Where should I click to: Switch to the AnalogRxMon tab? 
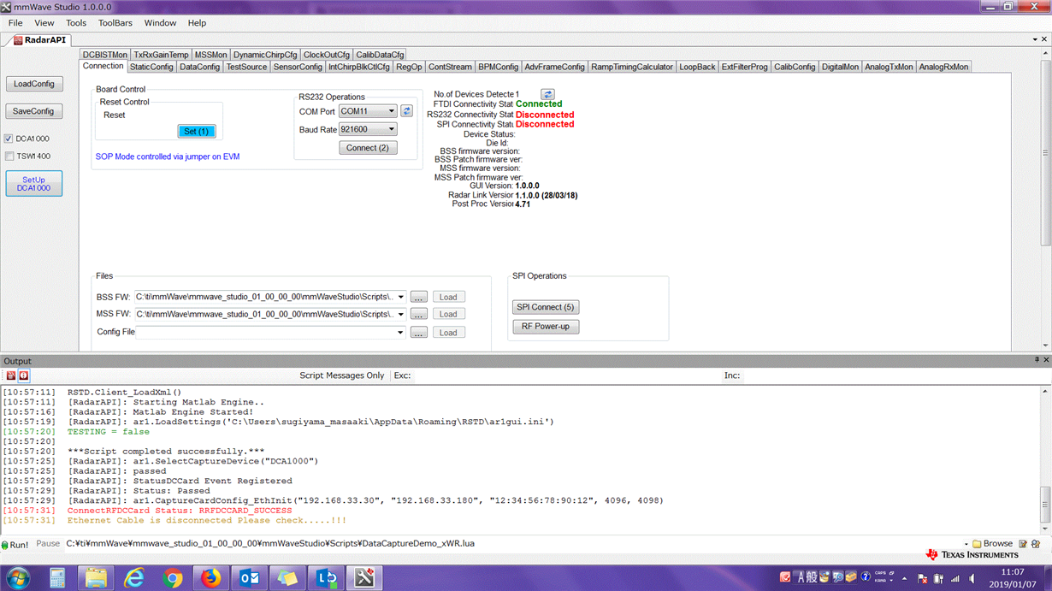944,67
